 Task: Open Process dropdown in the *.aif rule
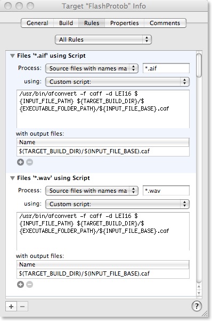(92, 68)
